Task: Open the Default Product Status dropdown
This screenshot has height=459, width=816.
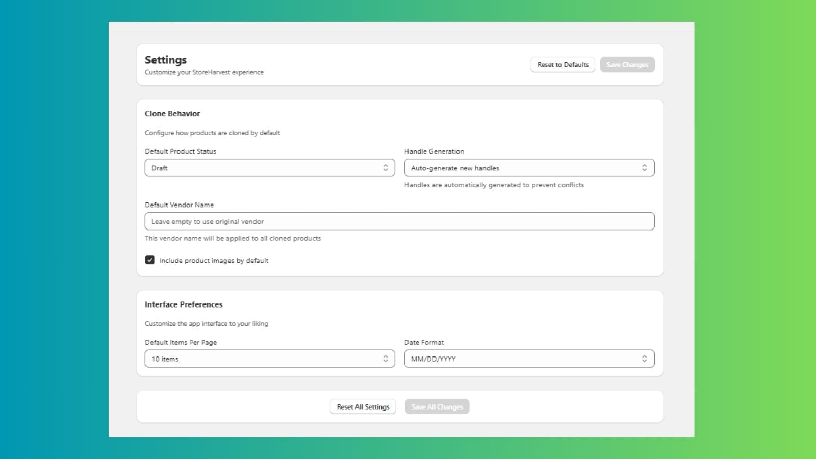Action: pyautogui.click(x=269, y=167)
